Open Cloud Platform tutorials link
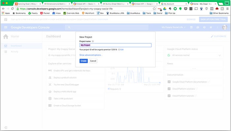231x131 pixels. [183, 96]
